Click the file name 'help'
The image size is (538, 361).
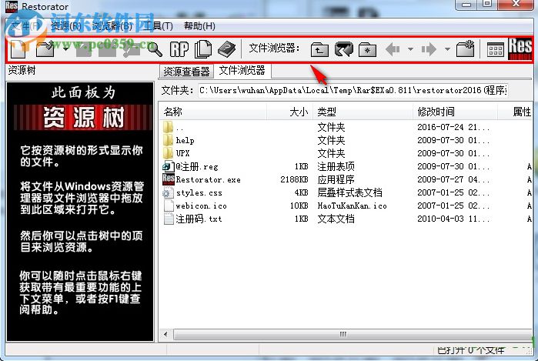tap(185, 140)
